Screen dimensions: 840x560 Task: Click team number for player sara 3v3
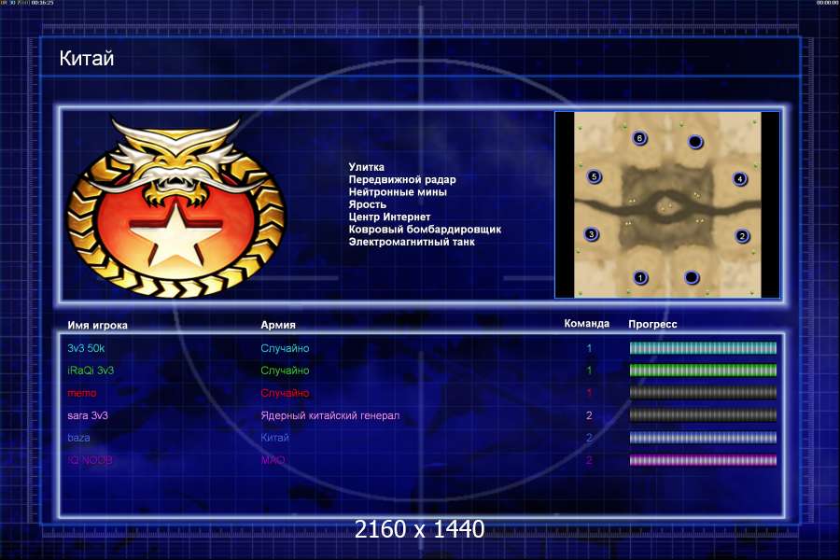pyautogui.click(x=589, y=415)
